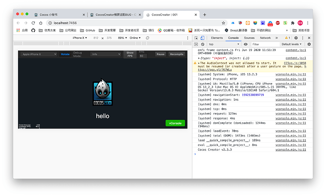326x196 pixels.
Task: Click the Cocos2d-x logo image
Action: (x=103, y=92)
